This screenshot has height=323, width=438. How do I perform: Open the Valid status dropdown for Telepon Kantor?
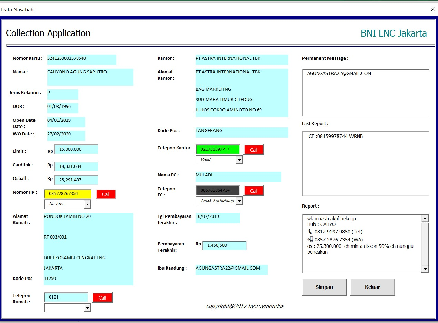pos(239,160)
